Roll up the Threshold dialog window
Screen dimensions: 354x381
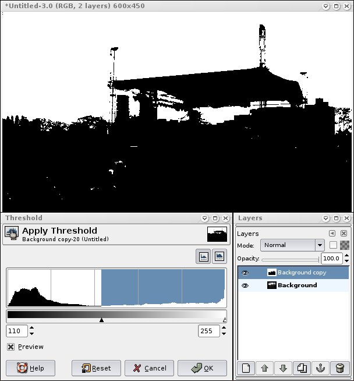pos(204,218)
